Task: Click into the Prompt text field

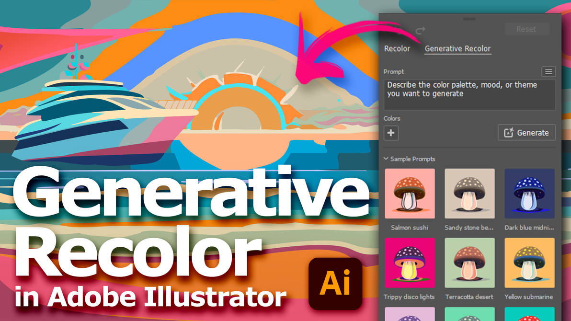Action: tap(469, 95)
